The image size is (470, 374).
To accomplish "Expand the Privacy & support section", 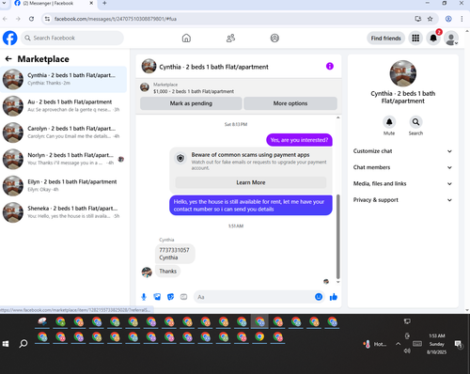I will 402,200.
